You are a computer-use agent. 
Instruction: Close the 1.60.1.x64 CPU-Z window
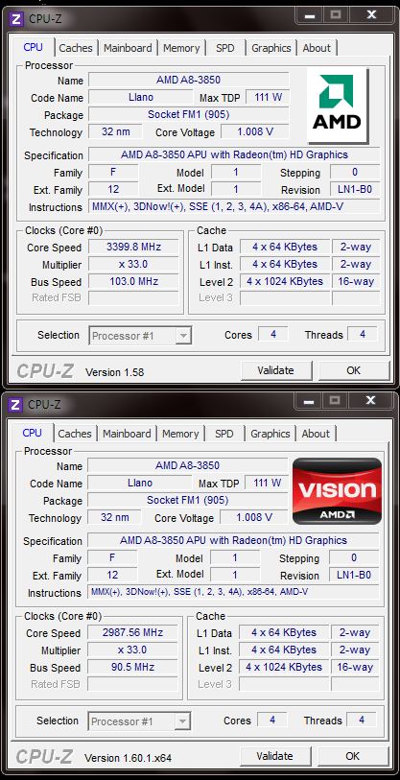[370, 401]
